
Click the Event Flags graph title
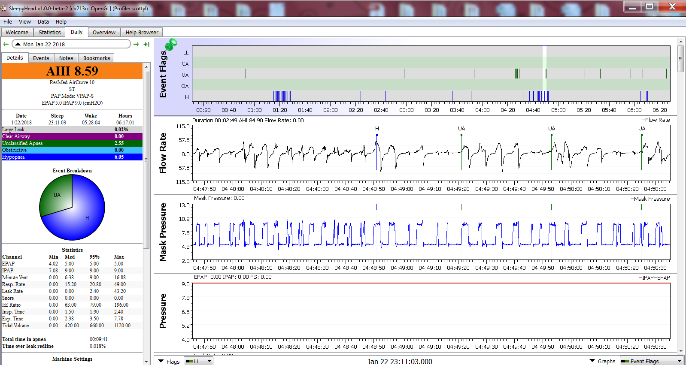(x=163, y=74)
